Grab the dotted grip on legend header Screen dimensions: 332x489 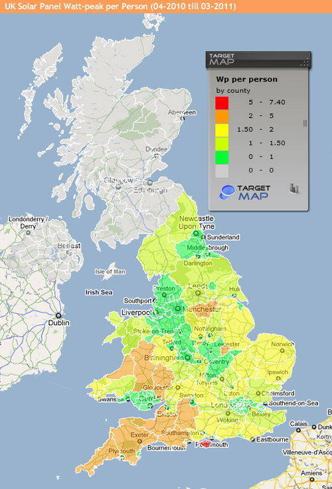305,63
